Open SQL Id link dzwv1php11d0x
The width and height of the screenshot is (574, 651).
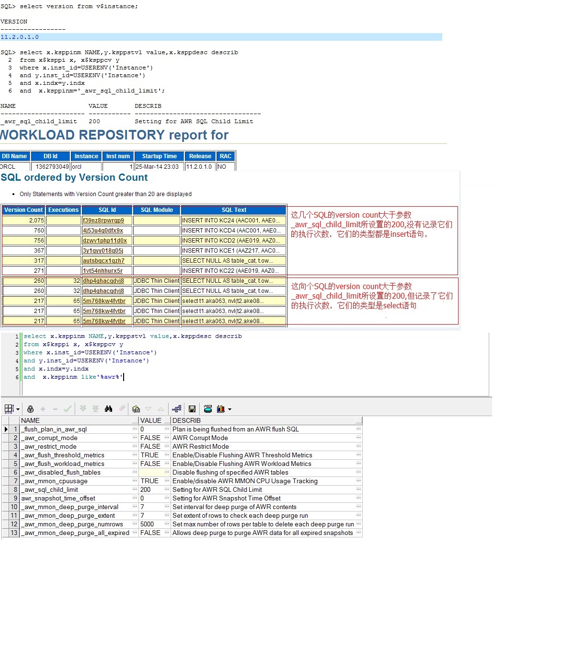click(104, 241)
